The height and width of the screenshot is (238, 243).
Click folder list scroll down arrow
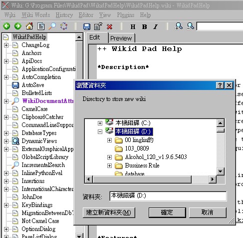coord(221,171)
